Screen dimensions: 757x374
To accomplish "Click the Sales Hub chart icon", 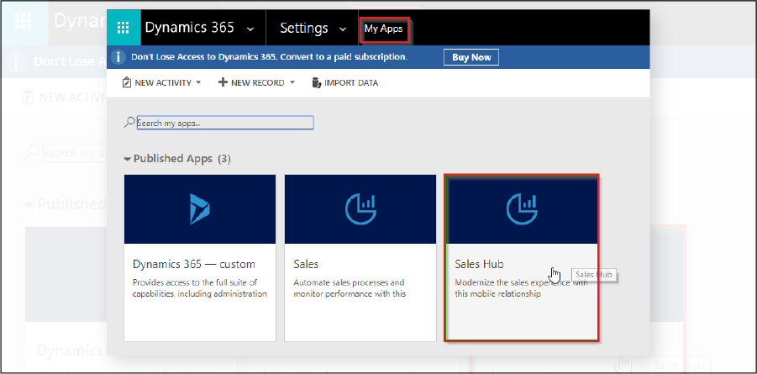I will click(x=522, y=209).
